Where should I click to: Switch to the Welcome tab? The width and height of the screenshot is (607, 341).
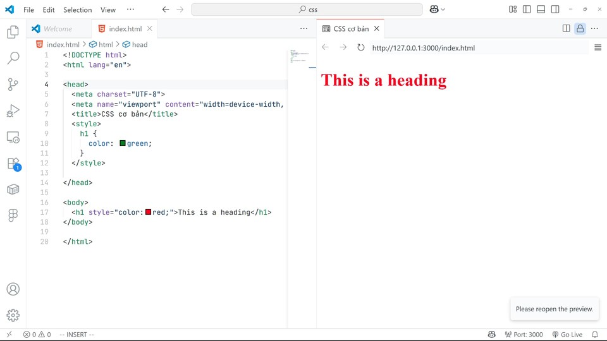[x=58, y=28]
